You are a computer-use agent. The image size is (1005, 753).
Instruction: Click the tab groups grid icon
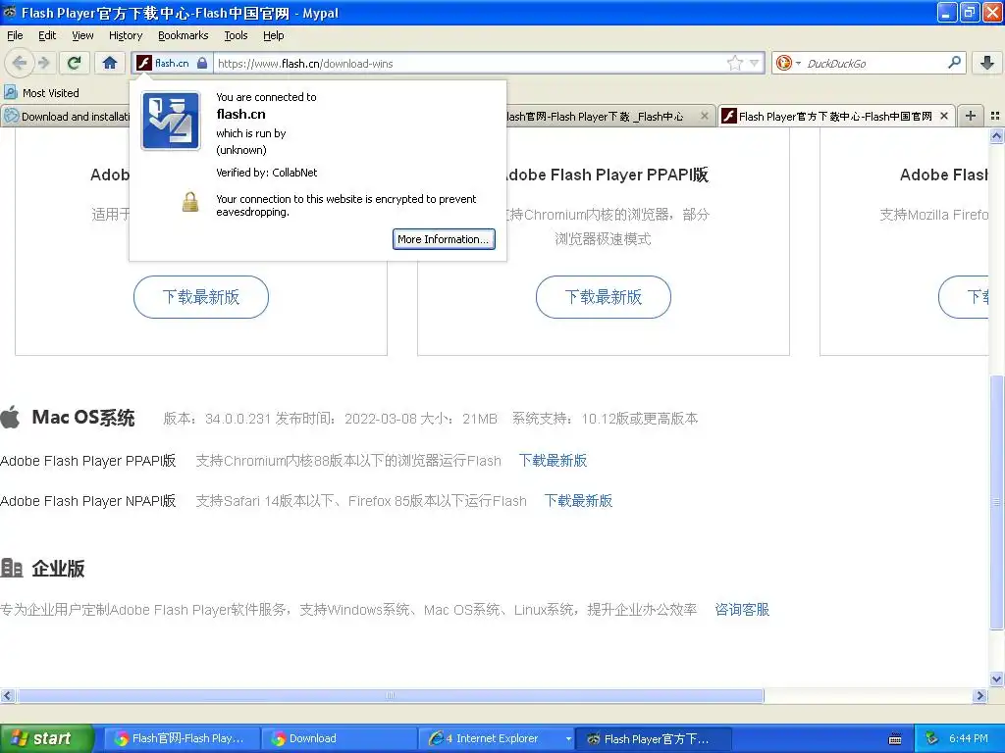click(x=995, y=116)
